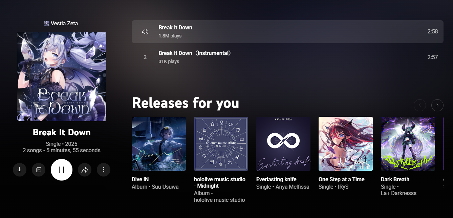
Task: Show next releases with right arrow
Action: pyautogui.click(x=437, y=105)
